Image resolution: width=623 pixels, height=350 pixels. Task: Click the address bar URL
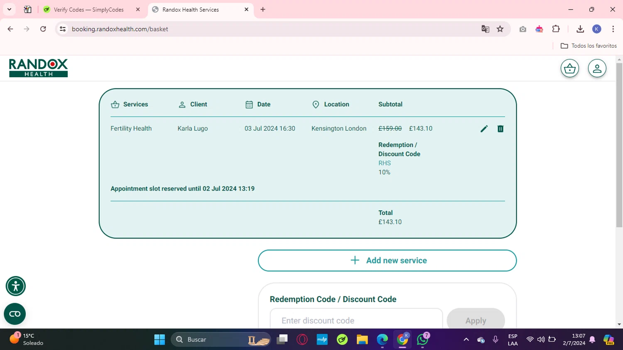click(x=120, y=29)
